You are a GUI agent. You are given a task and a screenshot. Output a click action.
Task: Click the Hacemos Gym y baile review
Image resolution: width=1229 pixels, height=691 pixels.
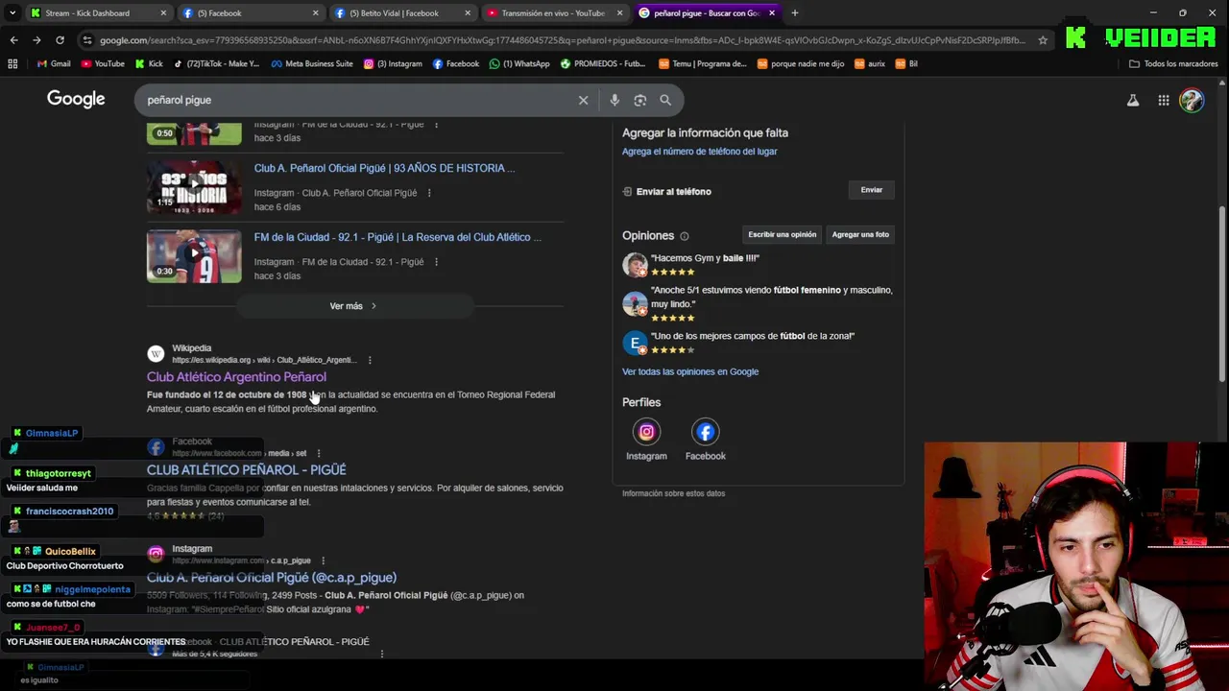pos(705,258)
